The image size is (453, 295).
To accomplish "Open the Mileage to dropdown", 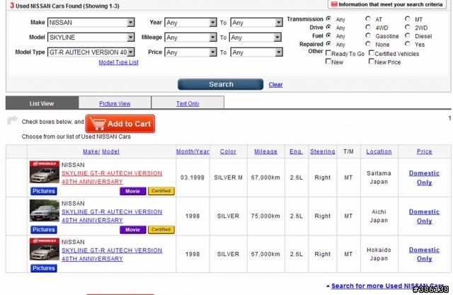I will (x=256, y=37).
